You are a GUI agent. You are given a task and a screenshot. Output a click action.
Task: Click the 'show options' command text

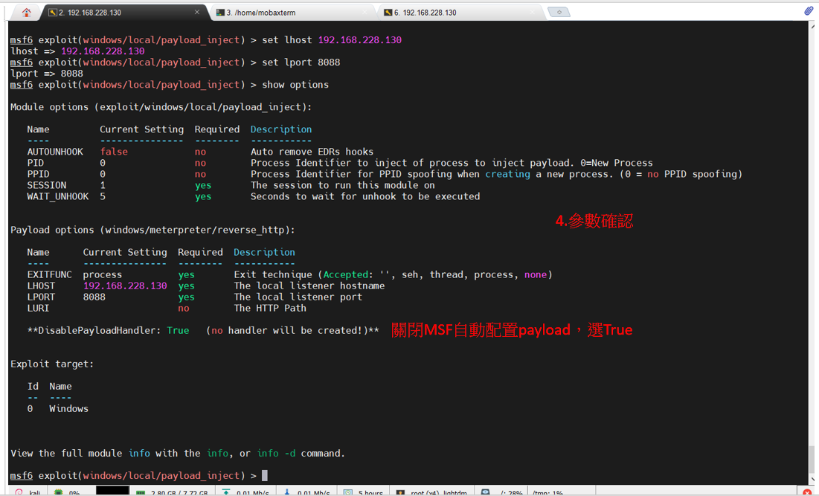coord(295,85)
